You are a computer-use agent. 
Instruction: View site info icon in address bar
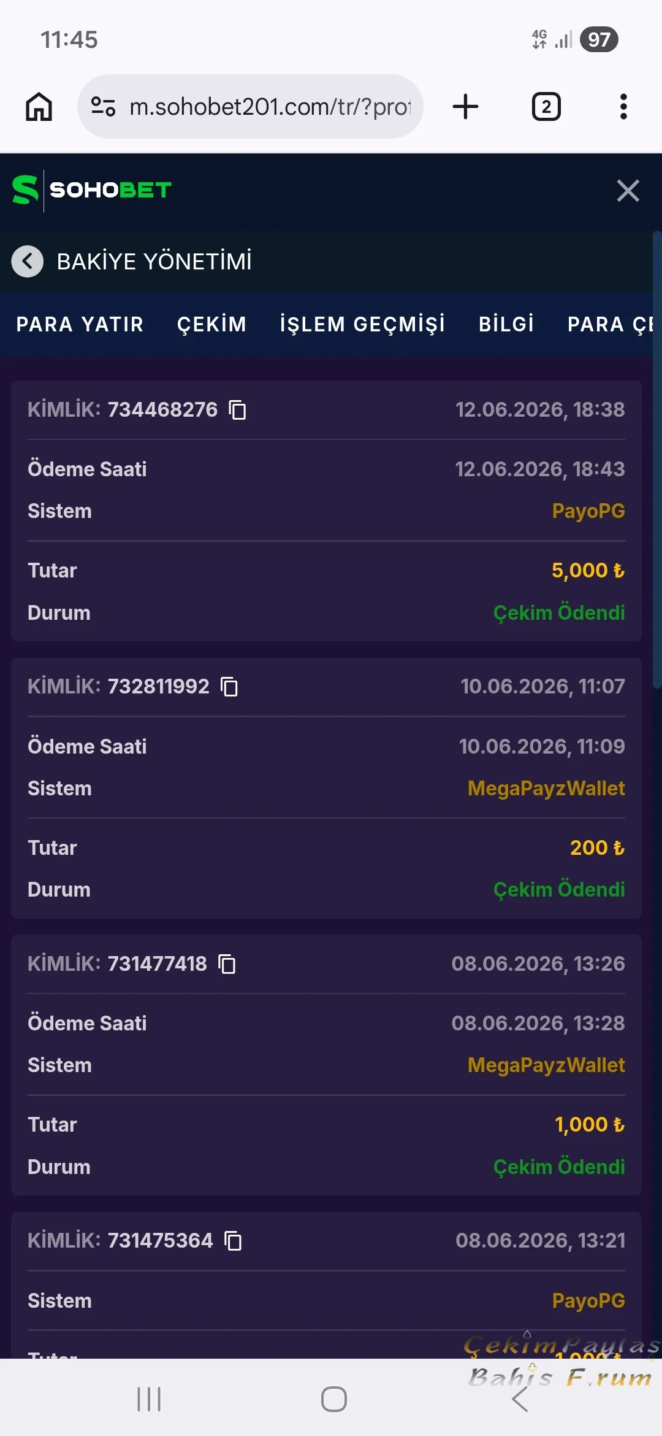tap(103, 107)
